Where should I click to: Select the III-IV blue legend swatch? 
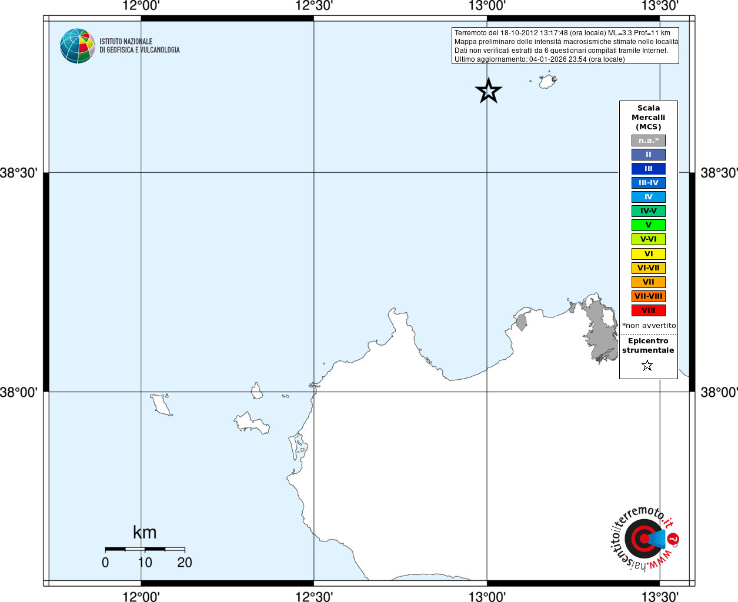[x=649, y=183]
